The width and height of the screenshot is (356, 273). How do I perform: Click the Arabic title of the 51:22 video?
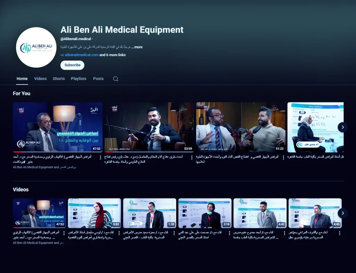coord(237,159)
